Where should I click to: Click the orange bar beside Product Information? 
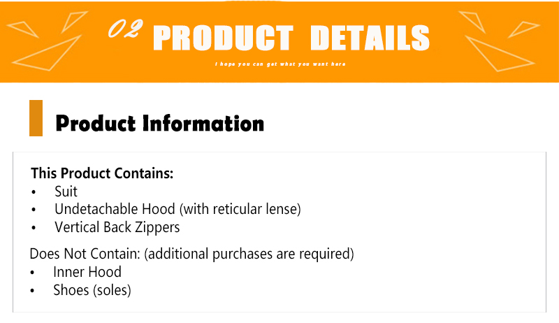point(36,118)
